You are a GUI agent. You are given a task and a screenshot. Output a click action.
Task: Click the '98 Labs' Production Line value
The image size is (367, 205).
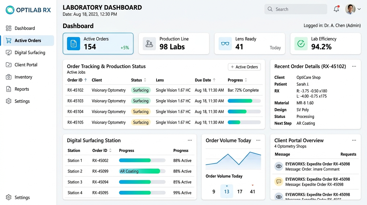click(x=172, y=47)
